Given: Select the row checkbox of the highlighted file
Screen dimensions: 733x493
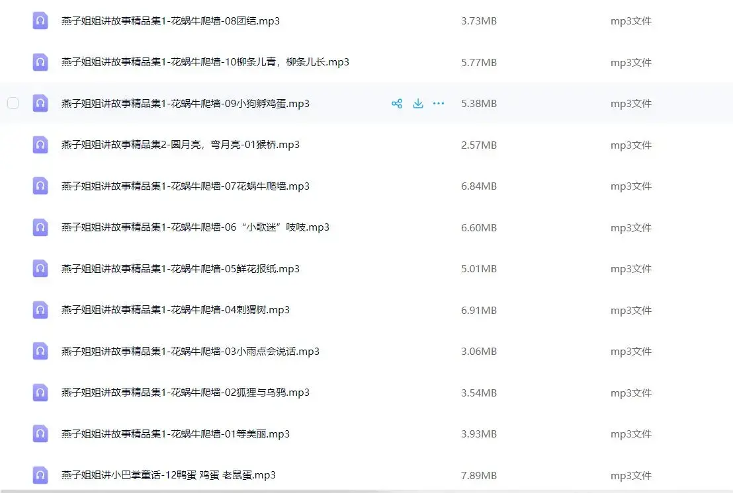Looking at the screenshot, I should [x=13, y=103].
